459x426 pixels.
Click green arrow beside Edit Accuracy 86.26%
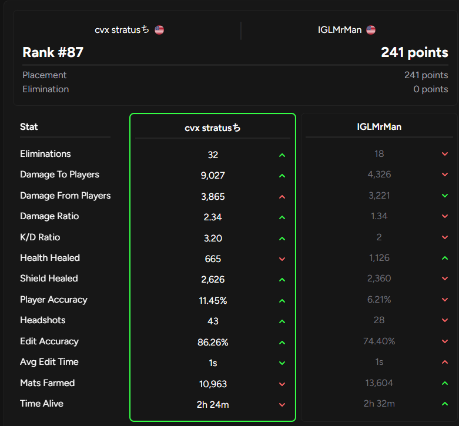(282, 343)
